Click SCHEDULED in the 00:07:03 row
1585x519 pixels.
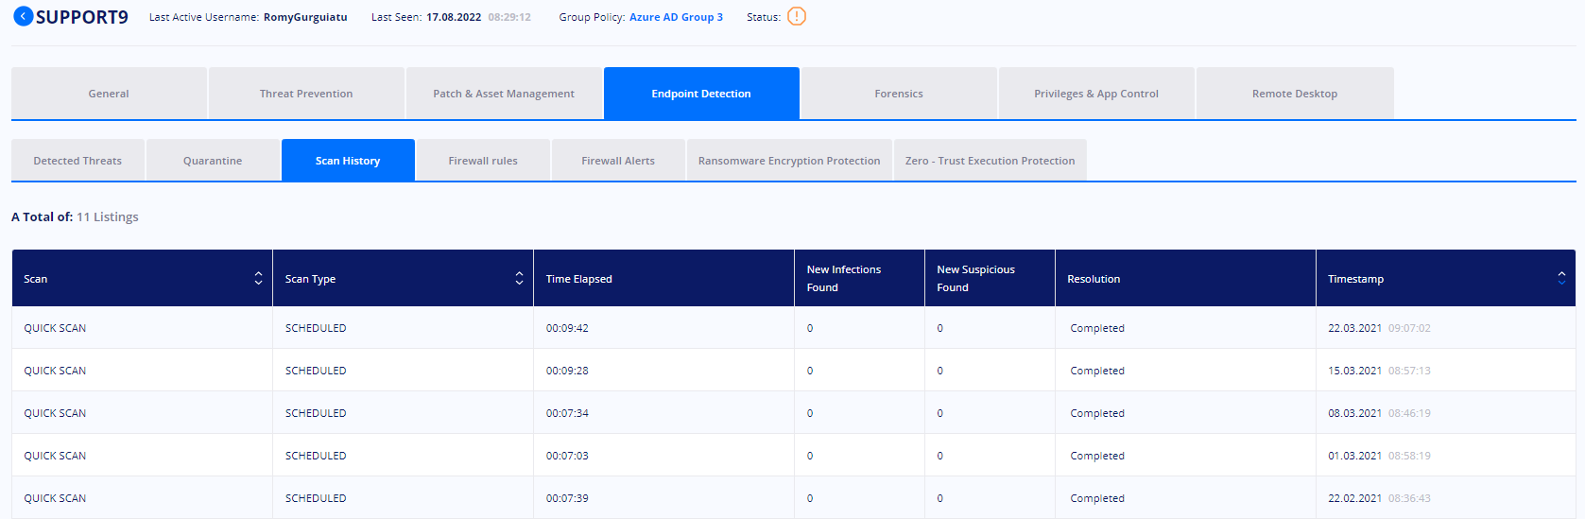316,456
